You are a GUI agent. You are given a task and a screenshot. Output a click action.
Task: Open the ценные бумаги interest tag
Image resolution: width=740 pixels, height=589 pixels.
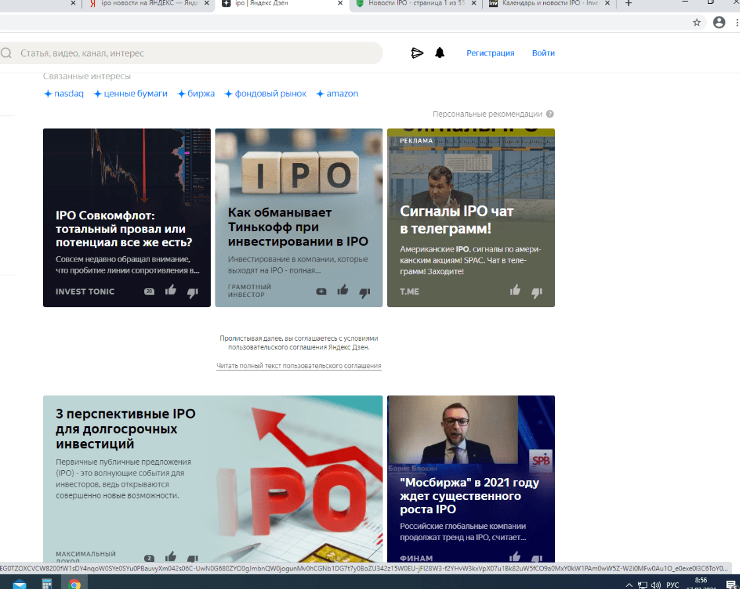(131, 93)
